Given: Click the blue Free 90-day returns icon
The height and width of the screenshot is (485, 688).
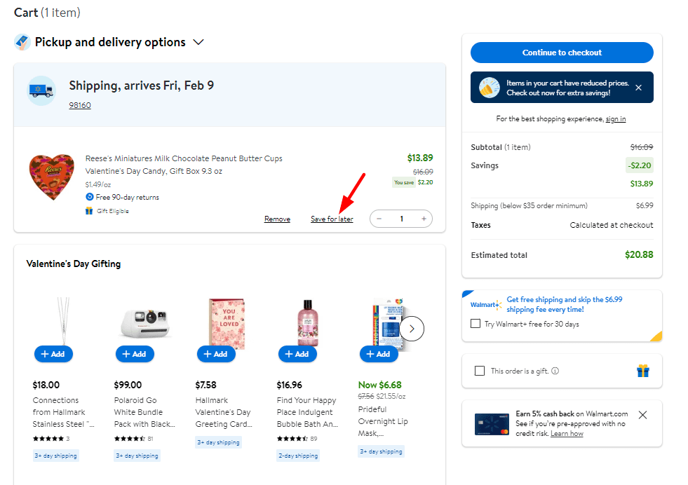Looking at the screenshot, I should pyautogui.click(x=90, y=197).
